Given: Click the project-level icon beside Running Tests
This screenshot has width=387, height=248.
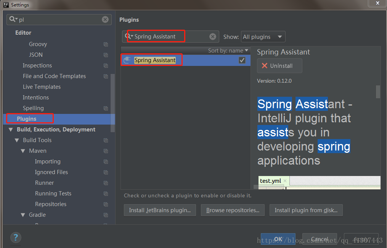Looking at the screenshot, I should point(106,194).
